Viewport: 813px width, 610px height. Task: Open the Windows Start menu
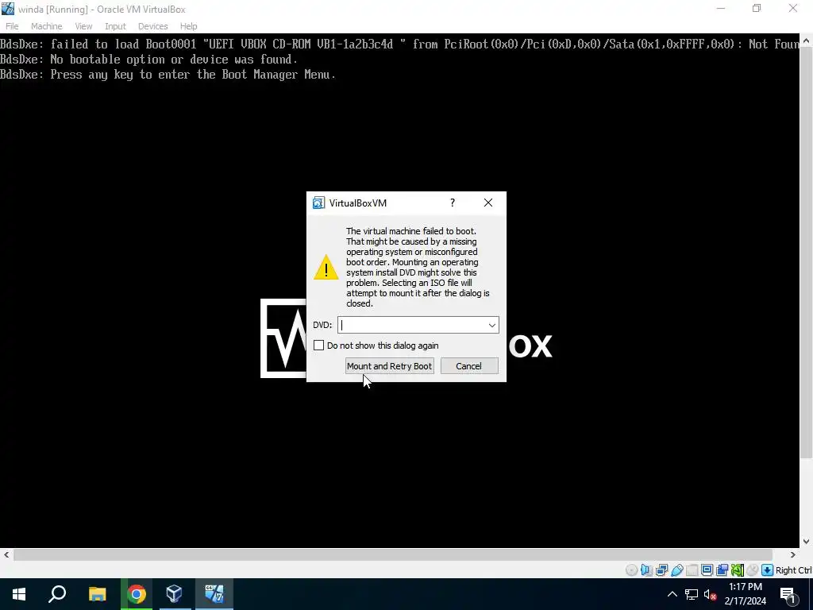tap(19, 594)
